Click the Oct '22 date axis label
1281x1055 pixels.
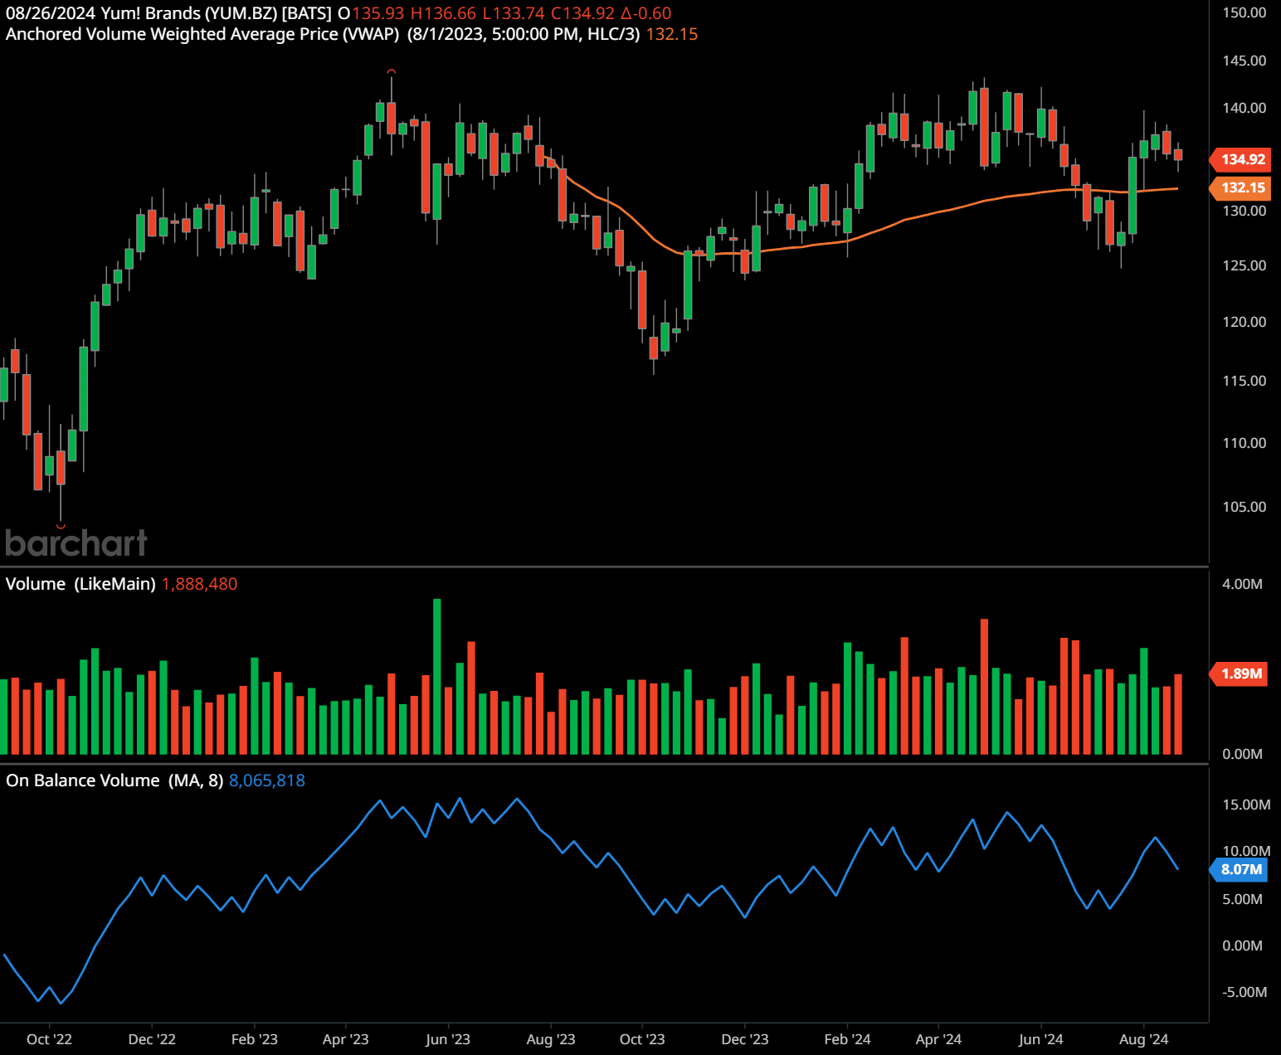coord(49,1039)
